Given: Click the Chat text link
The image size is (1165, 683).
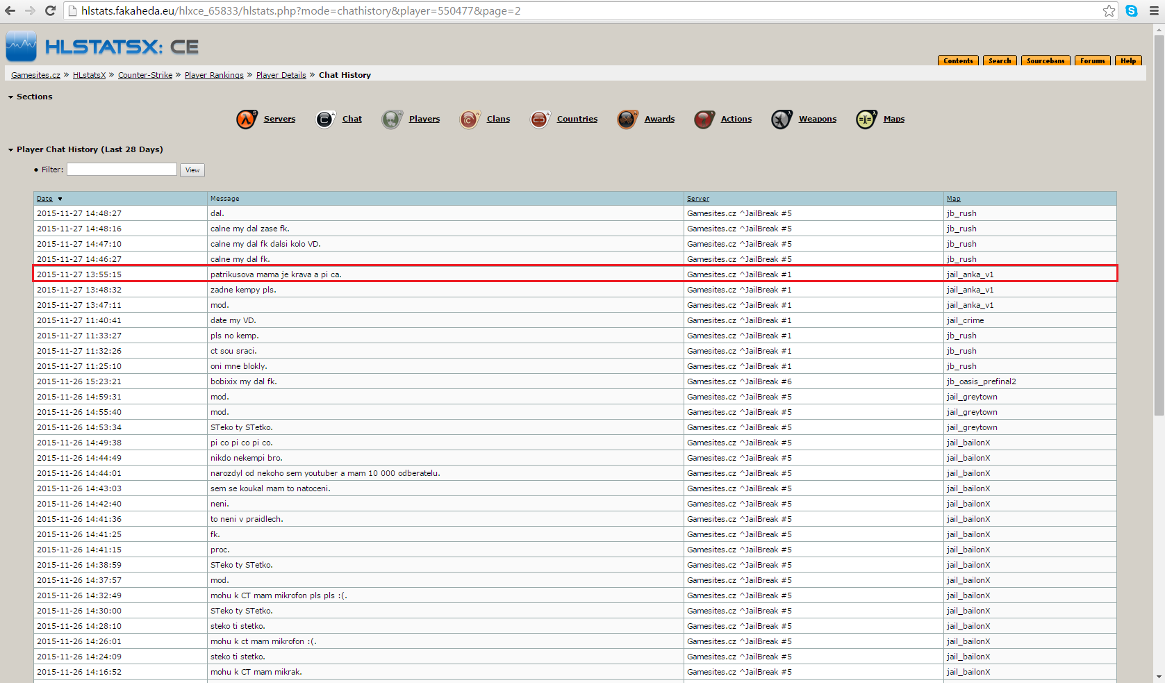Looking at the screenshot, I should [x=352, y=119].
